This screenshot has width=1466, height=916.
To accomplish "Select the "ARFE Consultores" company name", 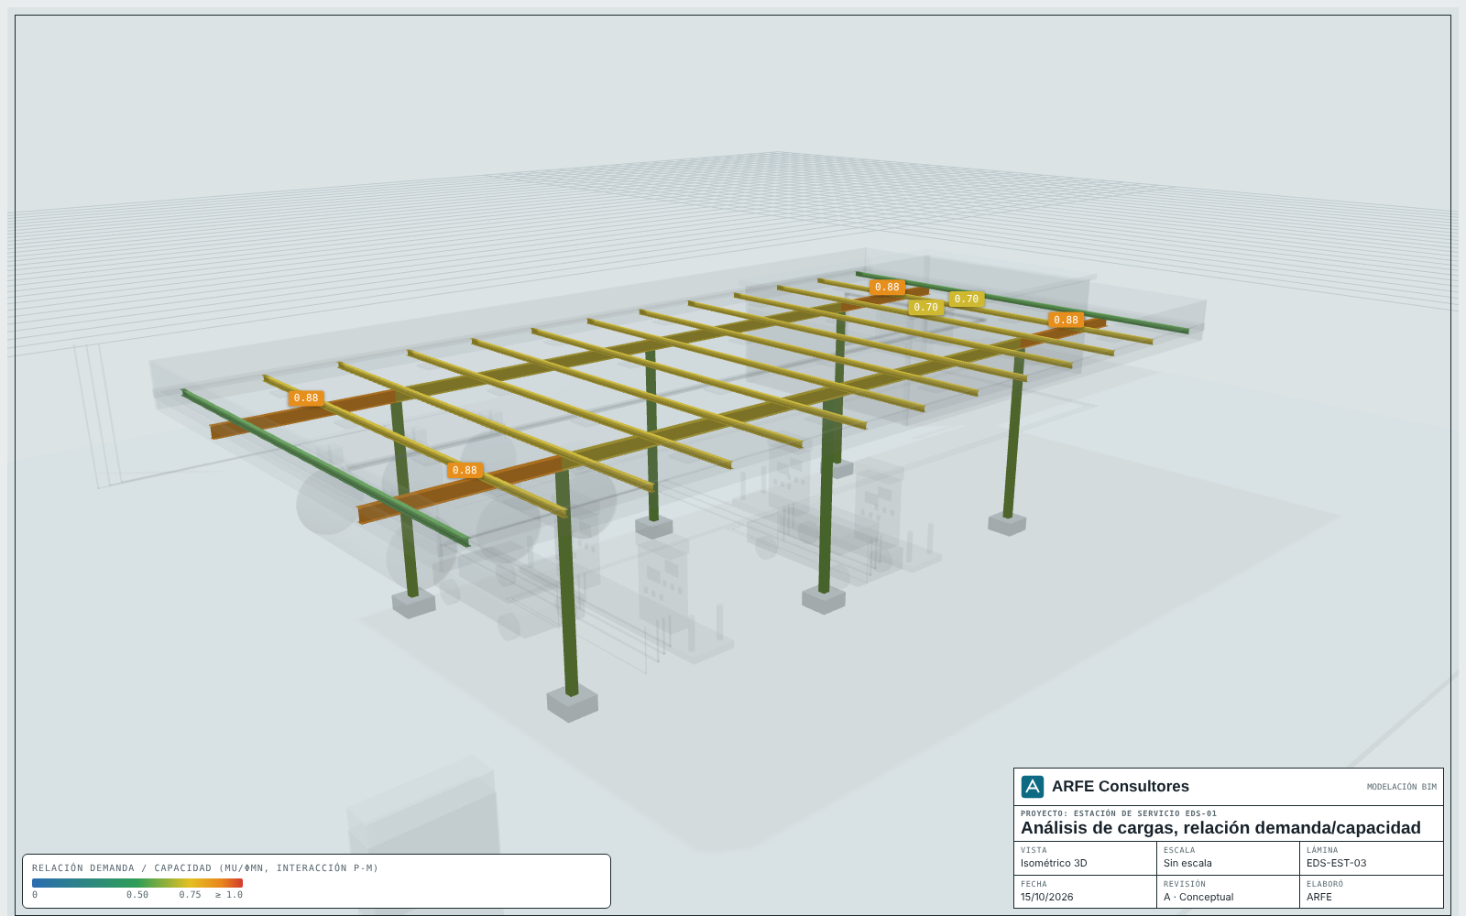I will coord(1121,787).
